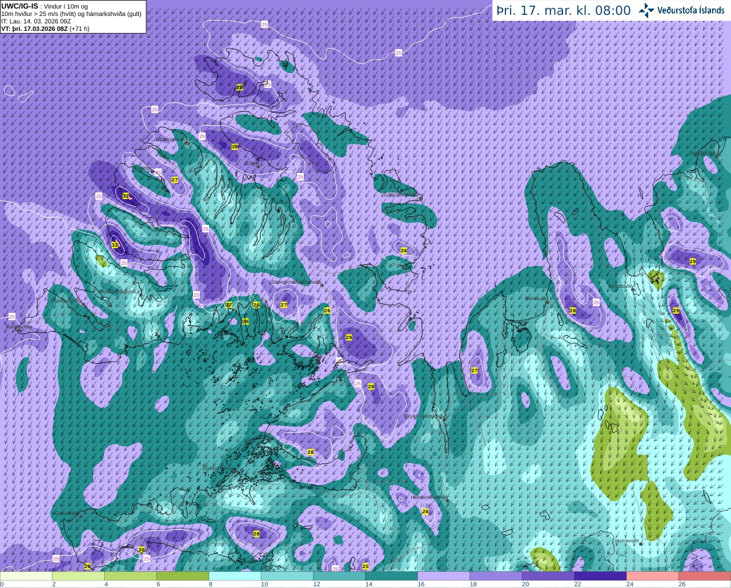
Task: Click the 'Þri. 17. mar. kl. 08:00' timestamp
Action: pos(564,10)
